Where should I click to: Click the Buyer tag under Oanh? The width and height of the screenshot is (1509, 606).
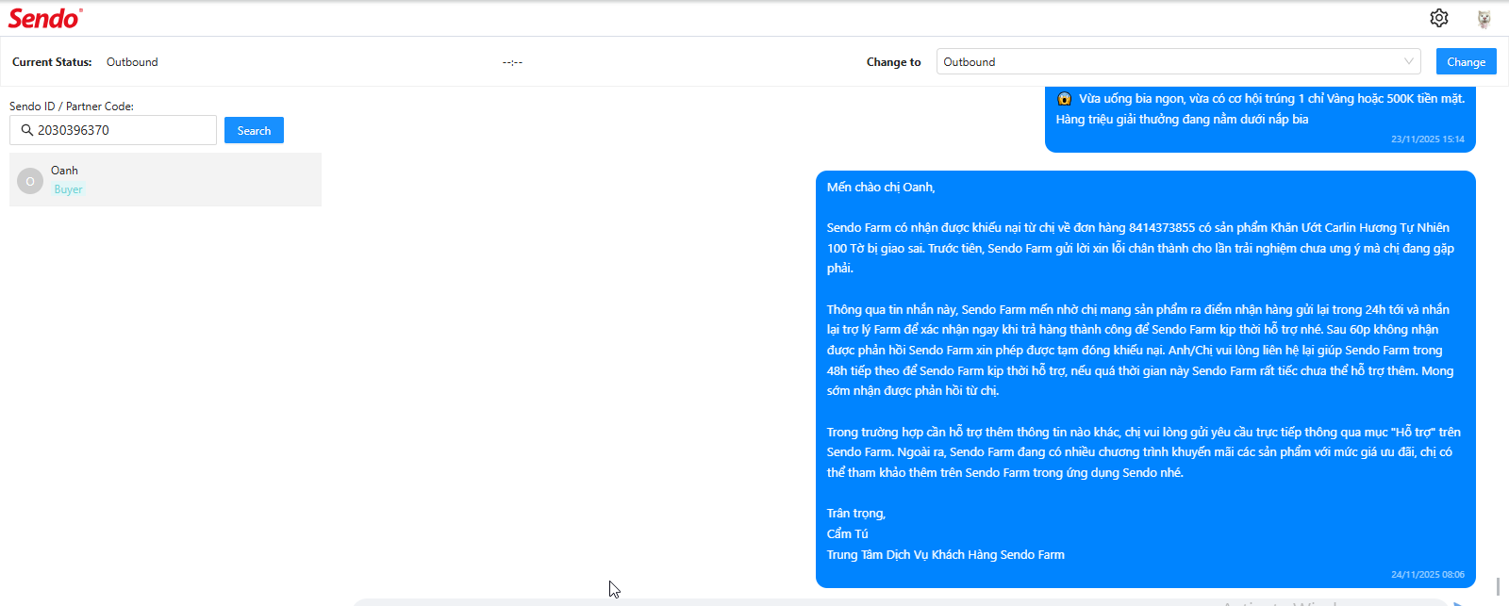[68, 189]
